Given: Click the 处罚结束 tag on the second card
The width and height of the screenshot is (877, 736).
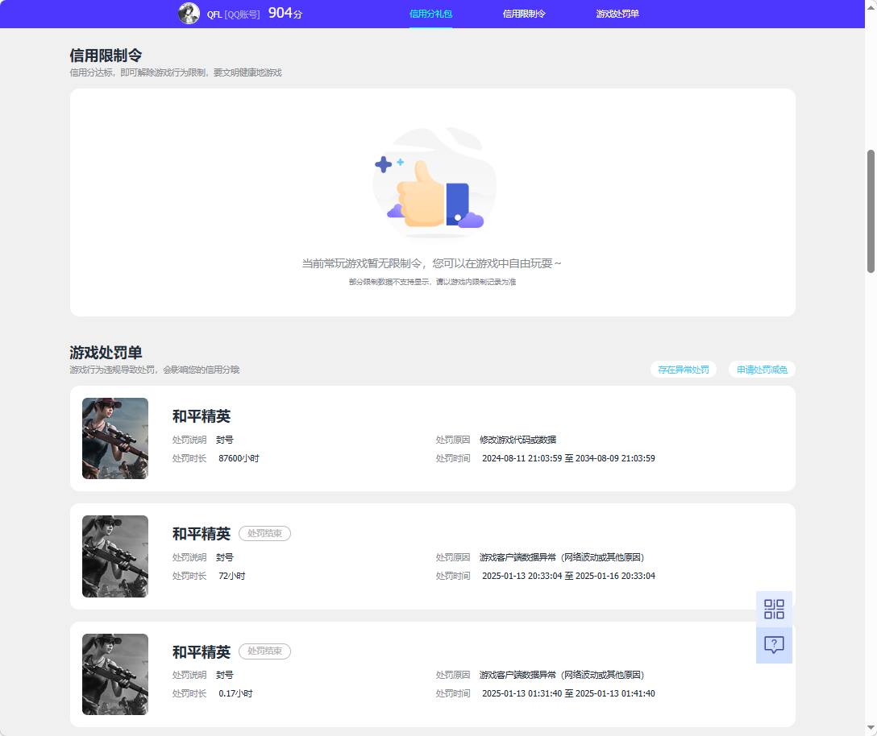Looking at the screenshot, I should click(x=264, y=533).
